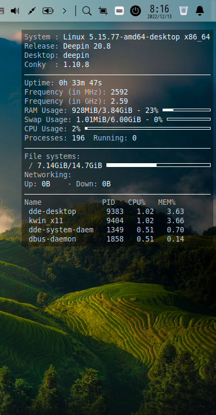Click the 'Linux 5.15.77-amd64-desktop x86_64' text
216x415 pixels.
[137, 37]
